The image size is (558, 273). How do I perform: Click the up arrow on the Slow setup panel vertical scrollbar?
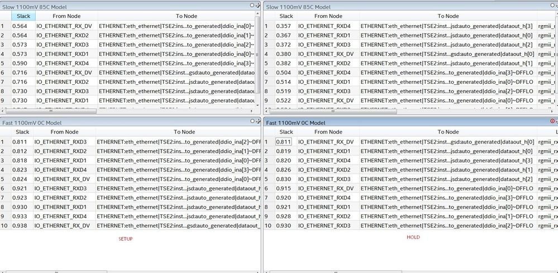(257, 14)
